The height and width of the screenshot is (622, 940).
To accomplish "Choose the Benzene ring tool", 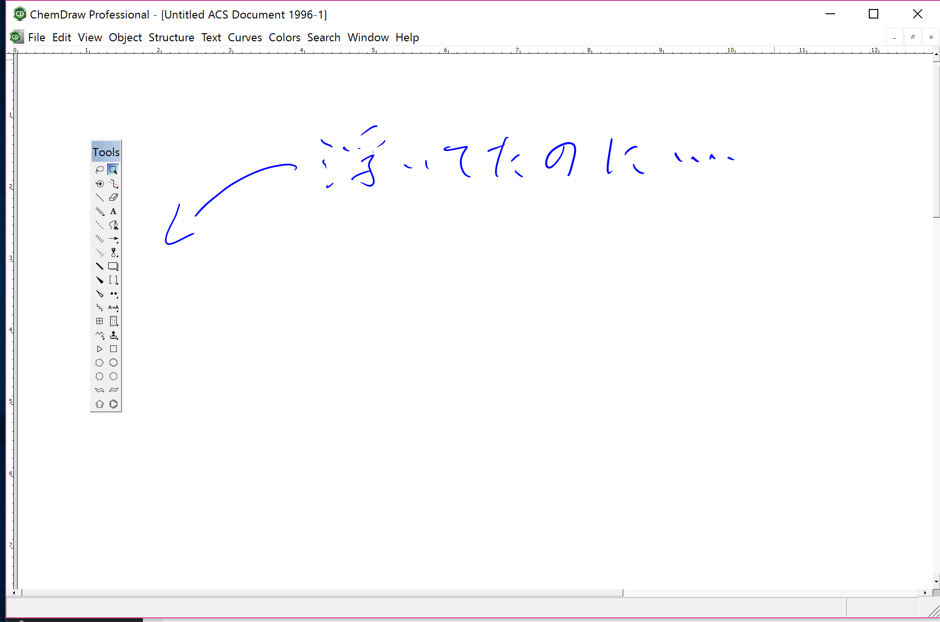I will point(113,404).
